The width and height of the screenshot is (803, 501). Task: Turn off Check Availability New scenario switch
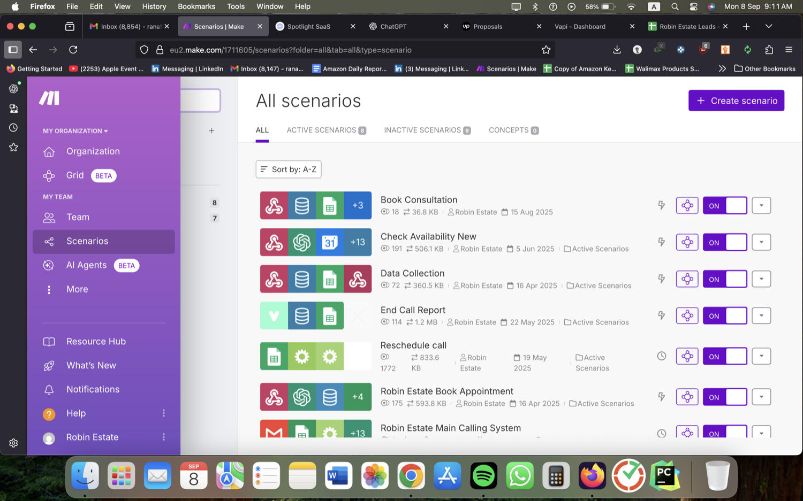tap(725, 242)
